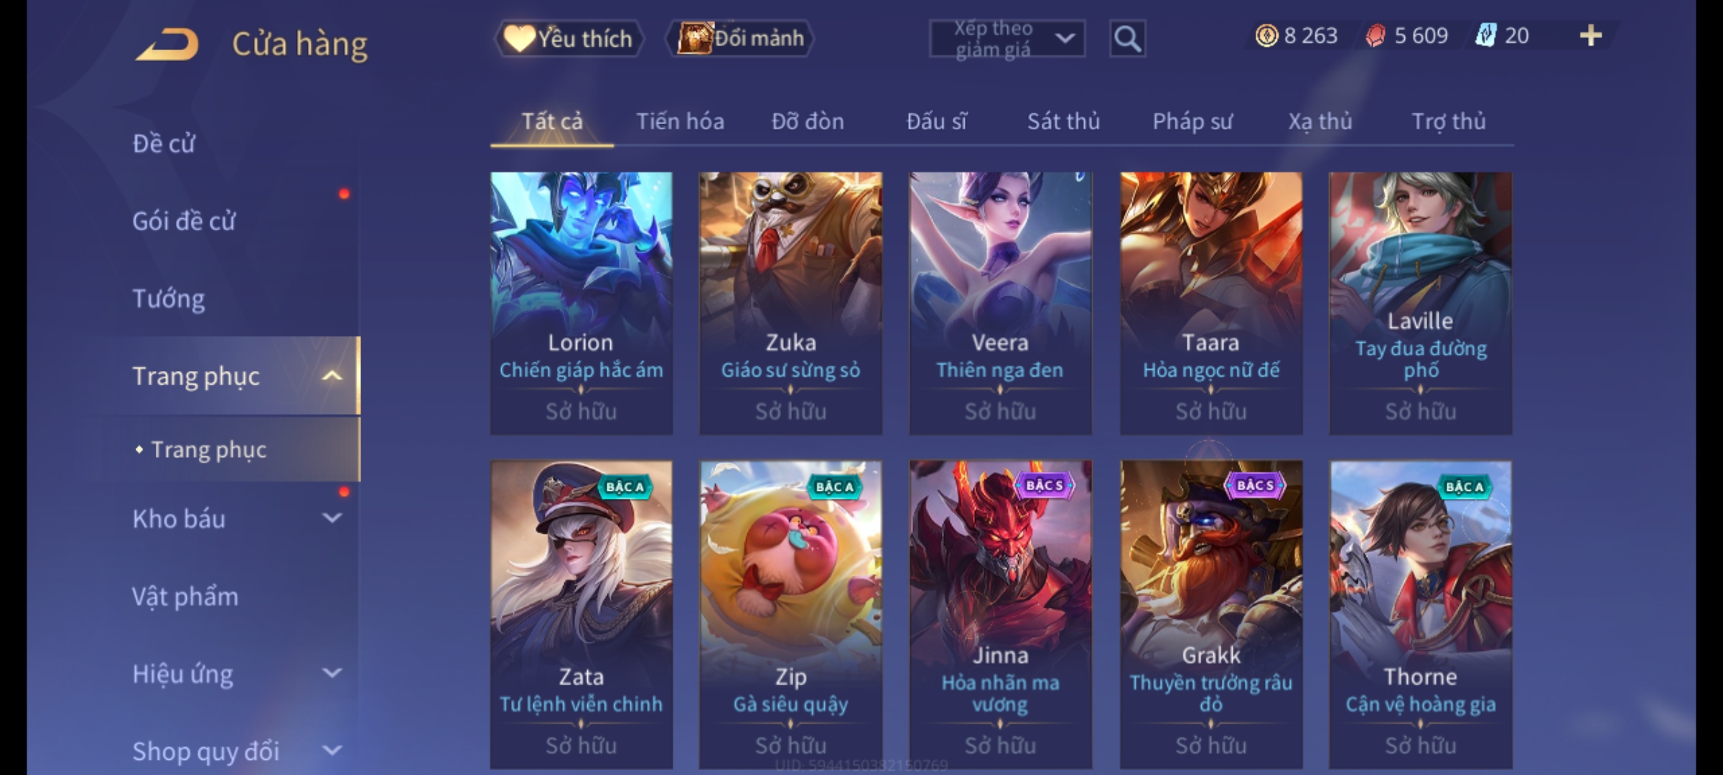Tap the blue voucher currency icon
This screenshot has height=775, width=1723.
coord(1485,35)
